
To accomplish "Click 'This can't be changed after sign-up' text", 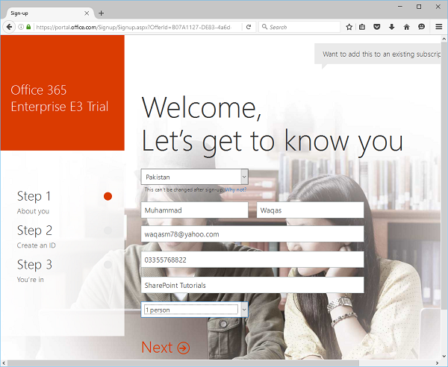I will [184, 189].
